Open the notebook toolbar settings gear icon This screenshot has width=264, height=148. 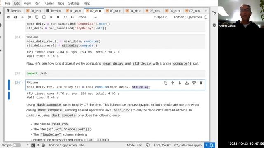pos(9,17)
